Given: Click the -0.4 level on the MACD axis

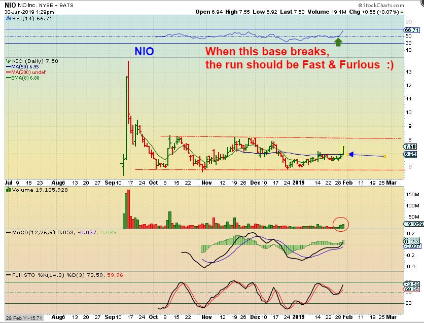Looking at the screenshot, I should [411, 267].
